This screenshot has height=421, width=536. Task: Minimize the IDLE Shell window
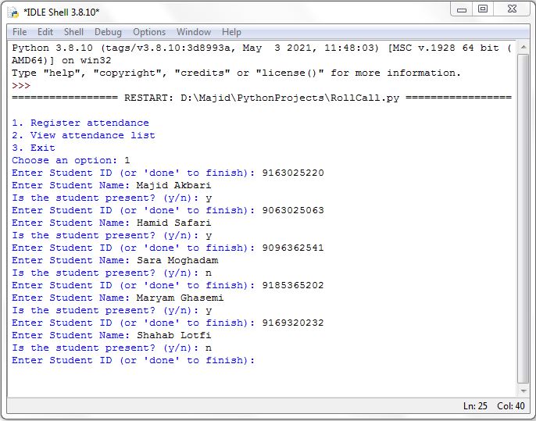click(462, 9)
